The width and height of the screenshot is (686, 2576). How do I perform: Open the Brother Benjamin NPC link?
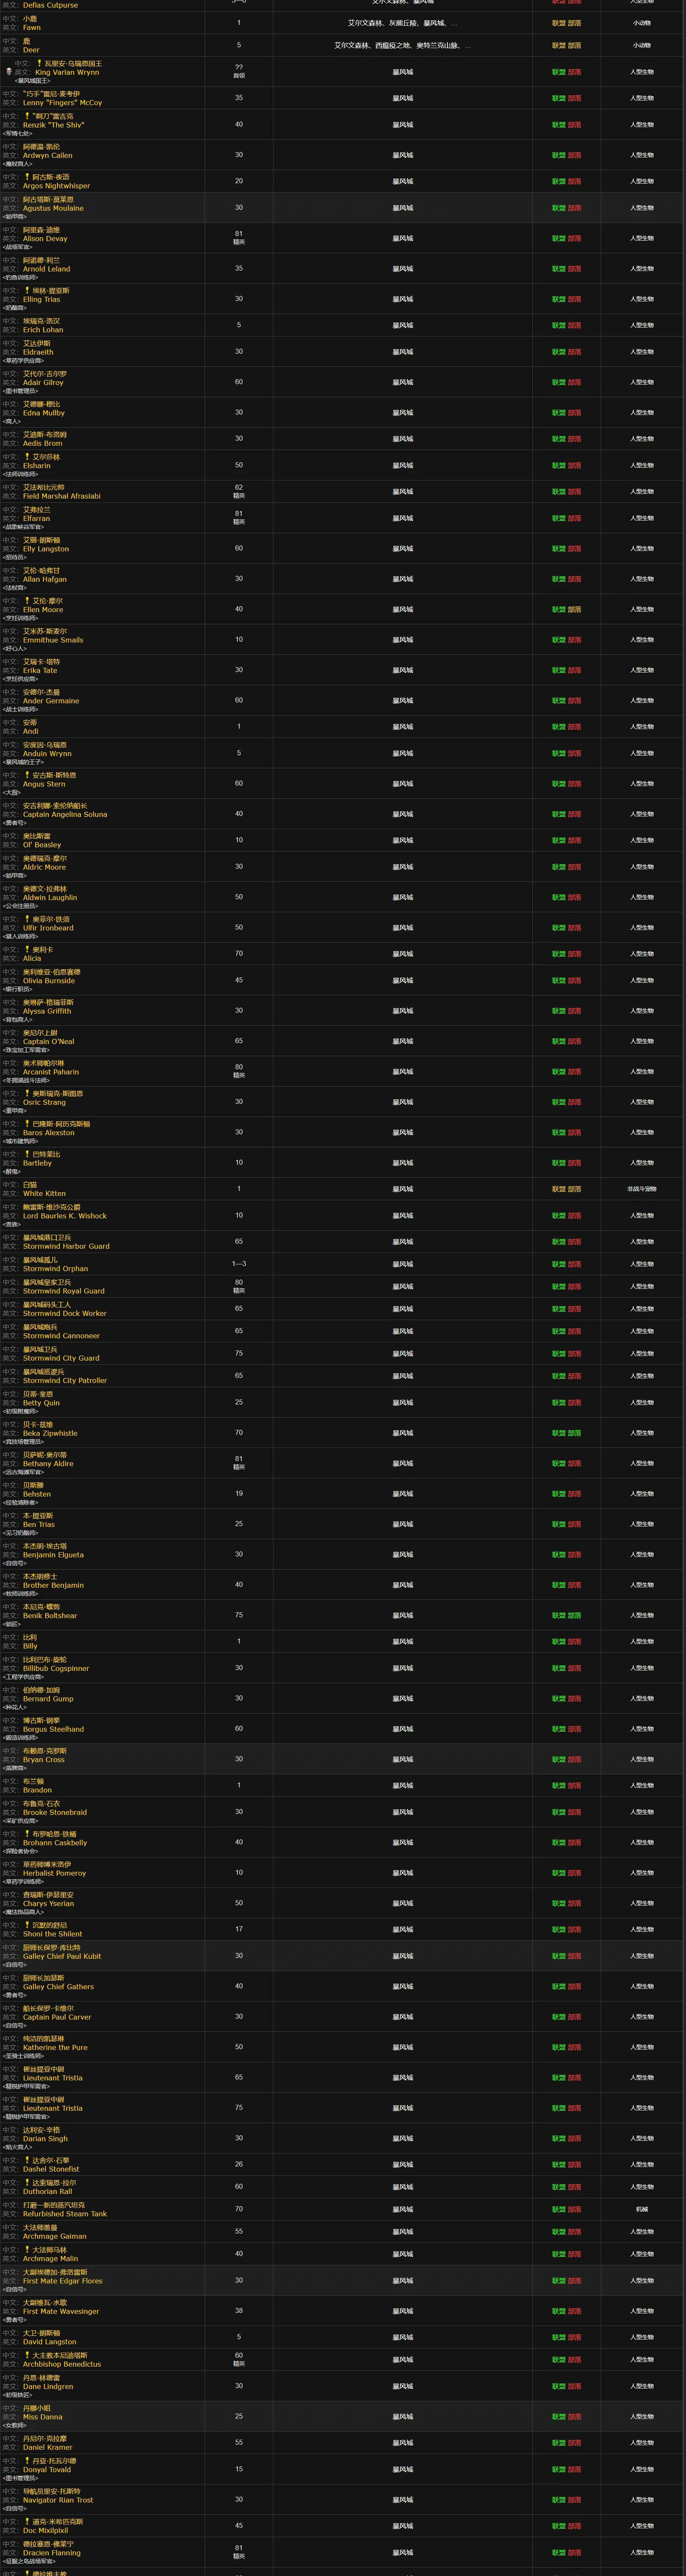click(53, 1585)
